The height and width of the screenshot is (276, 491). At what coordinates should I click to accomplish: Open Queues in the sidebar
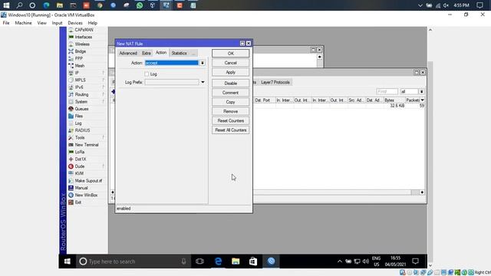(81, 109)
